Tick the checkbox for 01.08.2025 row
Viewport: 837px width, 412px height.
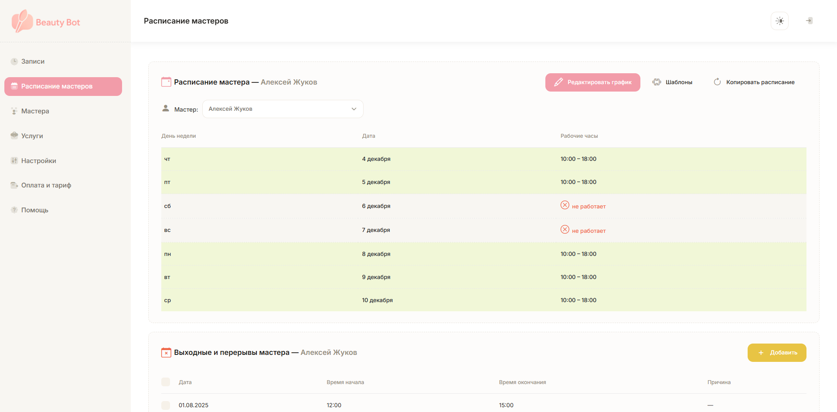pyautogui.click(x=166, y=405)
